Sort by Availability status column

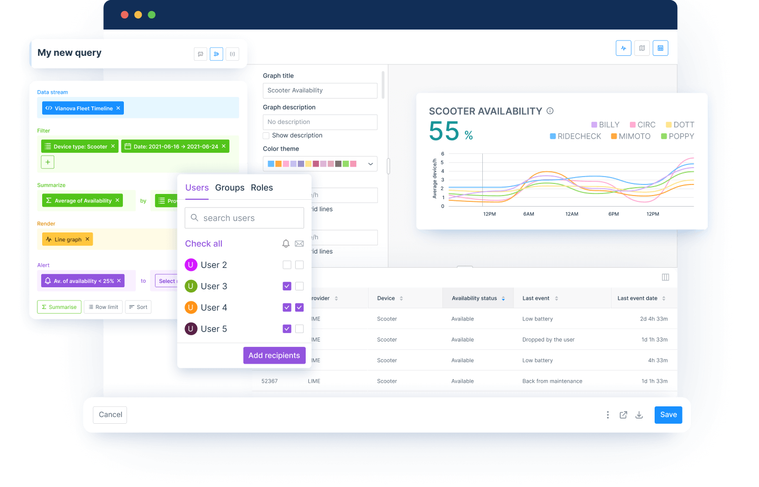[503, 298]
